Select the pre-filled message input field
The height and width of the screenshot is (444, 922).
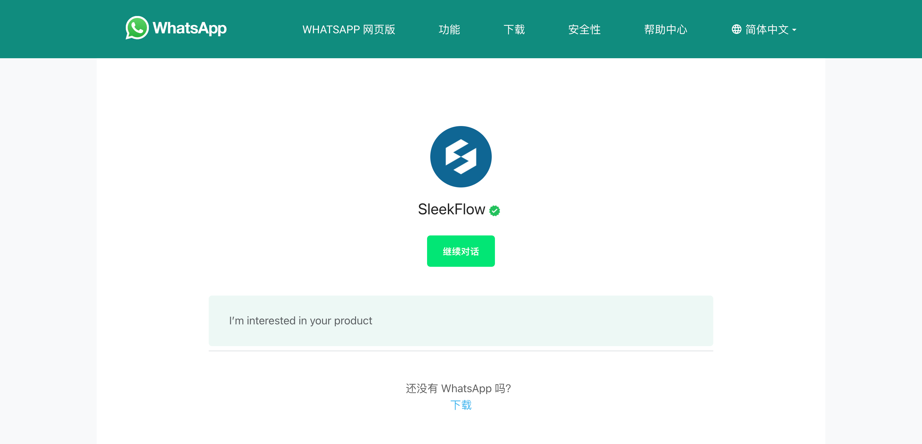460,320
